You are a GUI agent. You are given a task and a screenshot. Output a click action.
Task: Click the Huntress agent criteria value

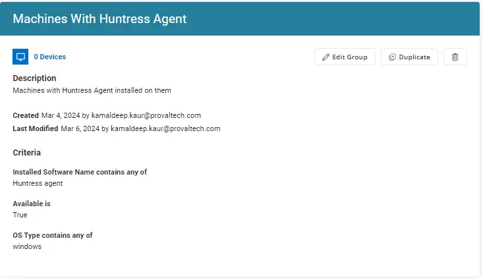coord(38,184)
